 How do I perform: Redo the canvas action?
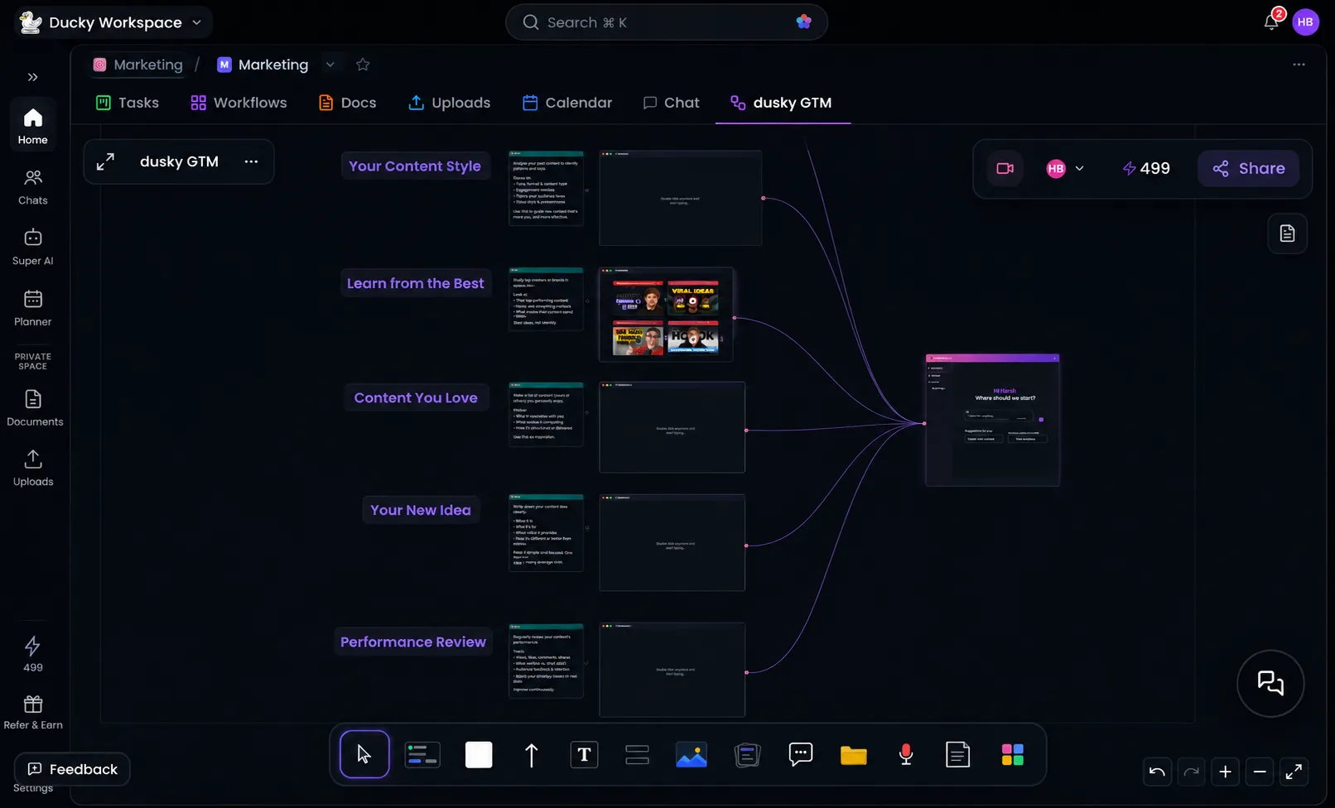pos(1191,772)
